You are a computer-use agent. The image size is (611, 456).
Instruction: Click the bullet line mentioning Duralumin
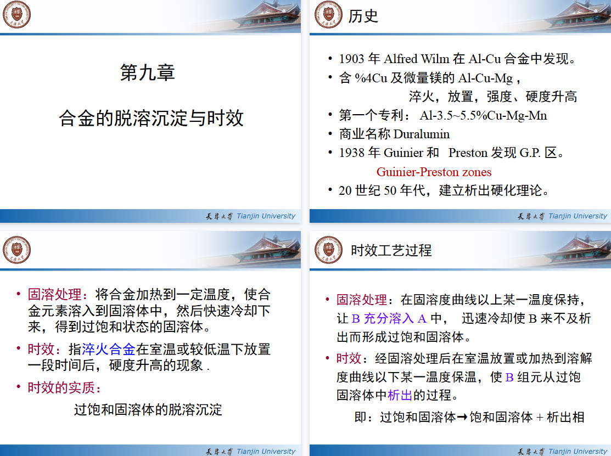point(394,134)
